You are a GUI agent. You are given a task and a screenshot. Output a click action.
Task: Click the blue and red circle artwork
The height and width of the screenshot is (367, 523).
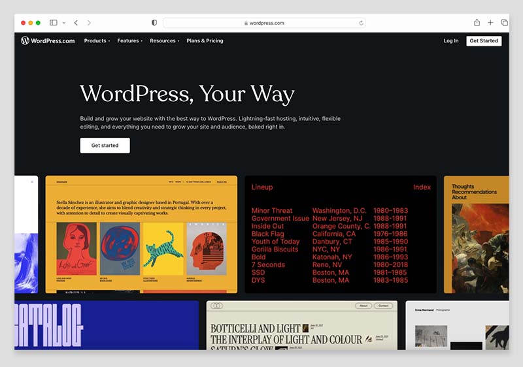120,249
